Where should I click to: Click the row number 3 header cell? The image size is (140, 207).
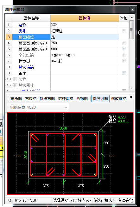(9, 37)
